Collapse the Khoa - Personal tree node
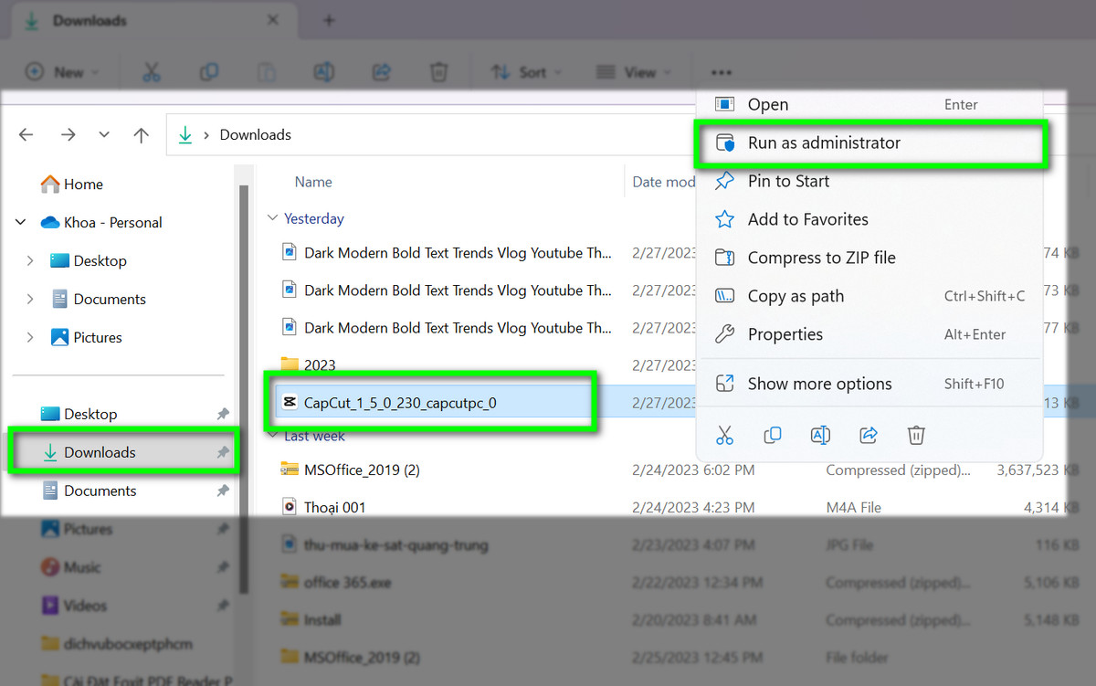 pos(21,222)
